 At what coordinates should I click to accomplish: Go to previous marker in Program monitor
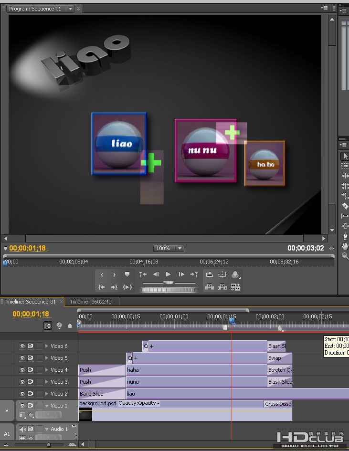click(143, 274)
